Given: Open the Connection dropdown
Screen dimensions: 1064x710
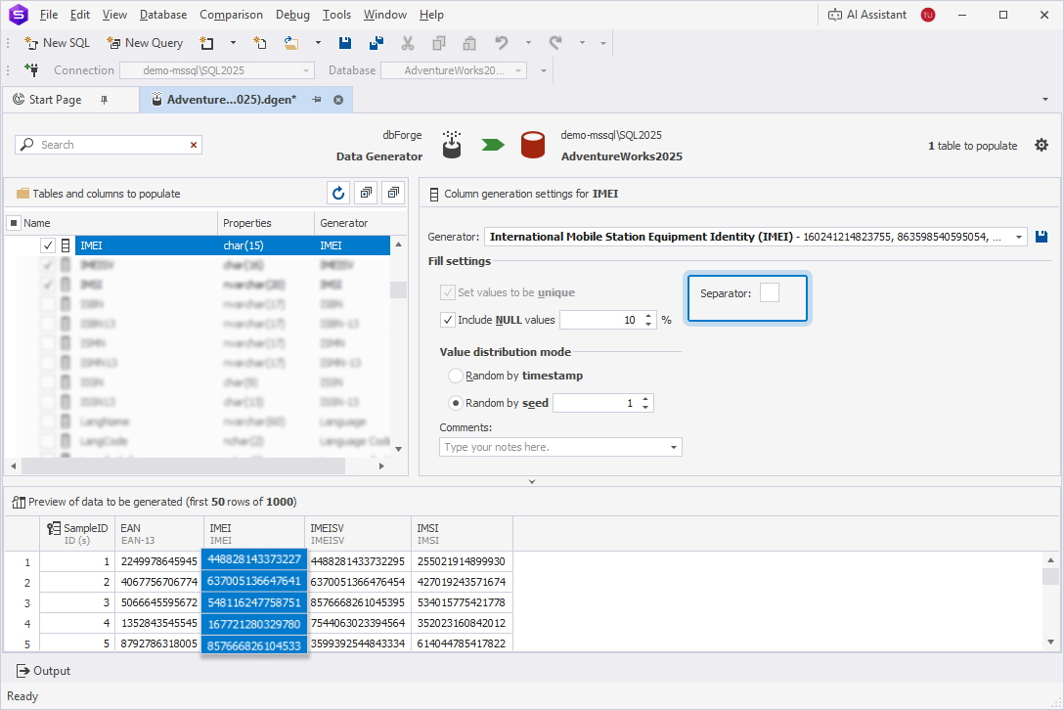Looking at the screenshot, I should [x=306, y=70].
